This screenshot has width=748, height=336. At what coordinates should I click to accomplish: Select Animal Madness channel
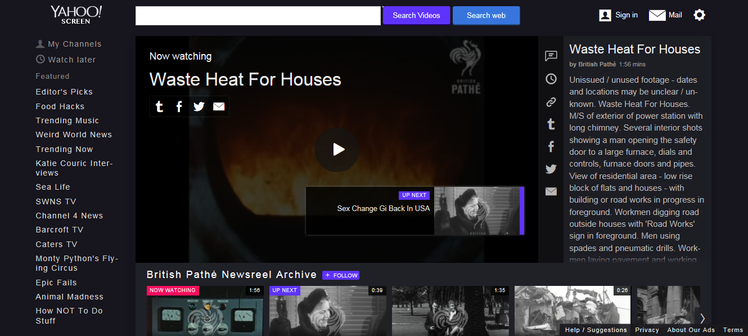pyautogui.click(x=70, y=297)
